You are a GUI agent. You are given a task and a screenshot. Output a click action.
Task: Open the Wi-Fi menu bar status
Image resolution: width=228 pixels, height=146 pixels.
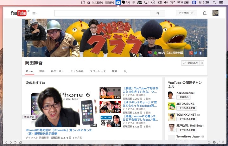pyautogui.click(x=173, y=2)
